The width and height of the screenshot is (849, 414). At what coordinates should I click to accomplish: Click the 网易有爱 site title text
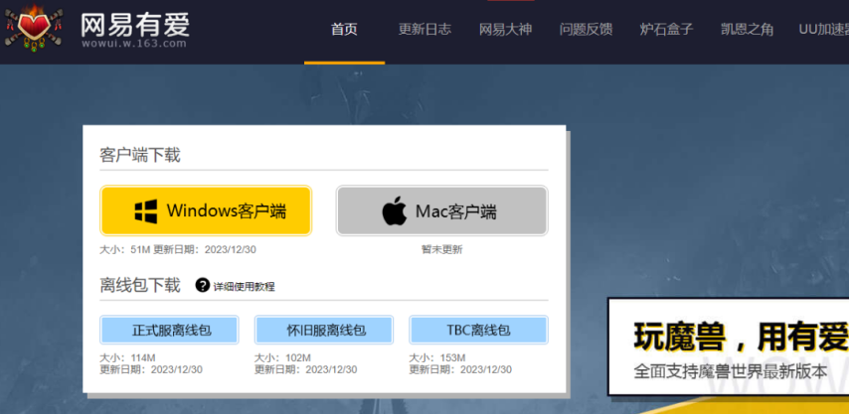(x=135, y=24)
